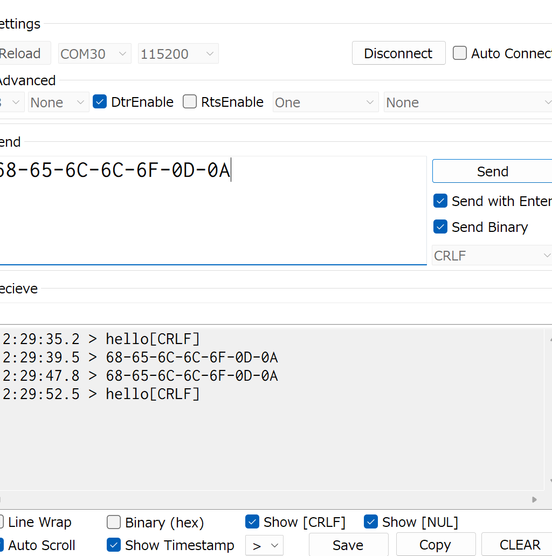
Task: Click the Save button for the log
Action: (348, 545)
